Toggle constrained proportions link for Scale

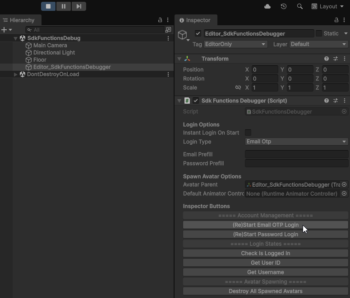(238, 87)
